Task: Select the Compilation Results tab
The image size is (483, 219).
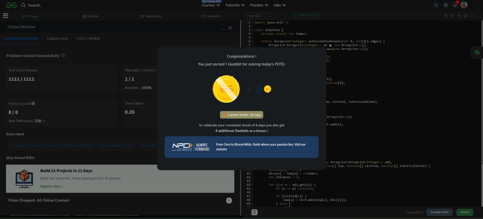Action: pyautogui.click(x=21, y=39)
